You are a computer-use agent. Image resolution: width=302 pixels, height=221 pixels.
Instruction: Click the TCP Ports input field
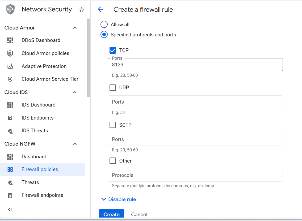(x=195, y=65)
